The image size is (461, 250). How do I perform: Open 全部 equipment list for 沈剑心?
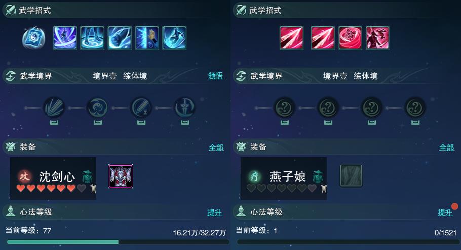(x=216, y=147)
